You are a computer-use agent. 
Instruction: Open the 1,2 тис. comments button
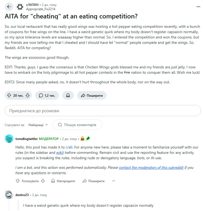47,95
